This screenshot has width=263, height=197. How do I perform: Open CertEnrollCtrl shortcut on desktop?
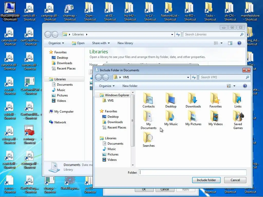30,86
